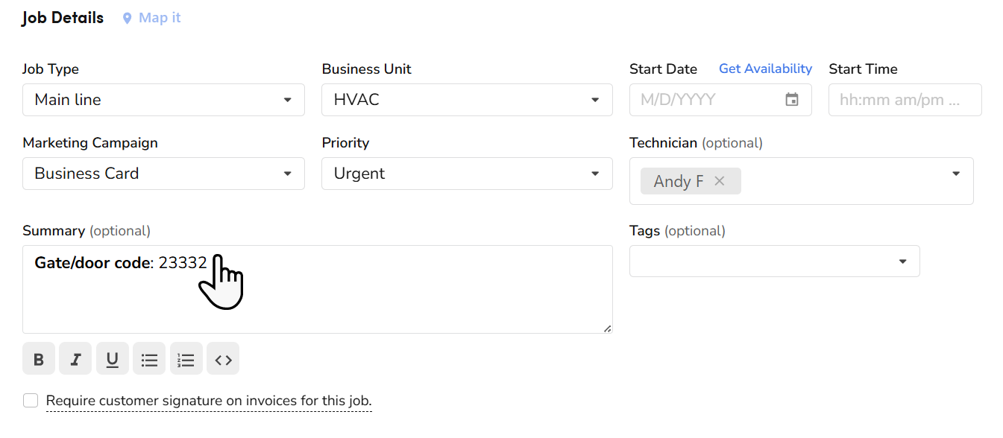Click the map pin icon next to Map it
The height and width of the screenshot is (438, 1003).
point(127,17)
